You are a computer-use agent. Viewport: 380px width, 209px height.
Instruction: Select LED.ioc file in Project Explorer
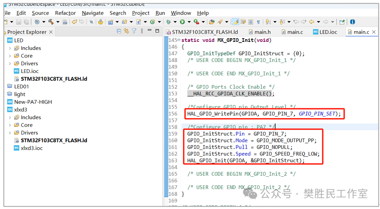tap(26, 71)
